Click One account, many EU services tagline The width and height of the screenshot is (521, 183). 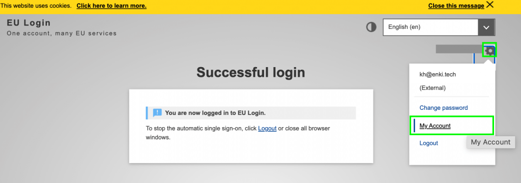pos(62,33)
